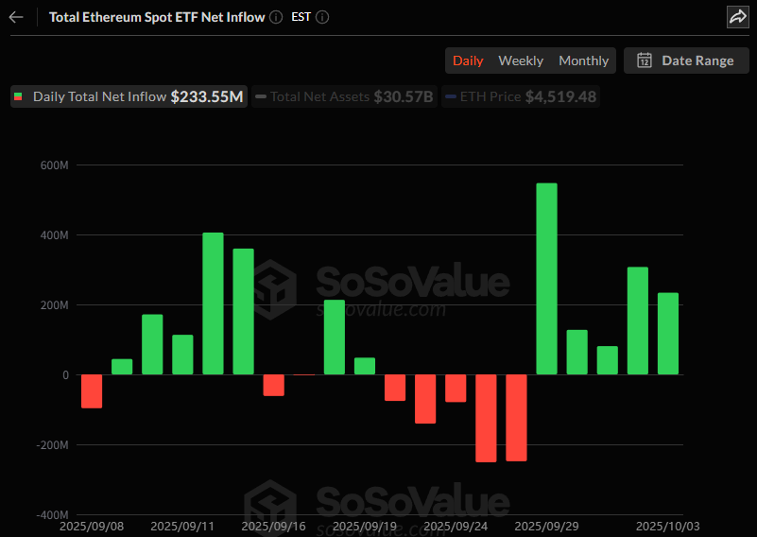The height and width of the screenshot is (537, 757).
Task: Toggle the Daily Total Net Inflow series
Action: click(129, 96)
